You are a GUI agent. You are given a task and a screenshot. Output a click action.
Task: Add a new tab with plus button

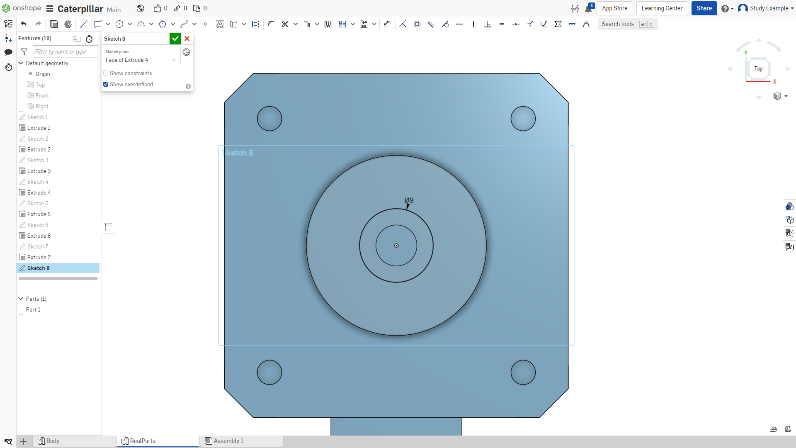(x=24, y=441)
